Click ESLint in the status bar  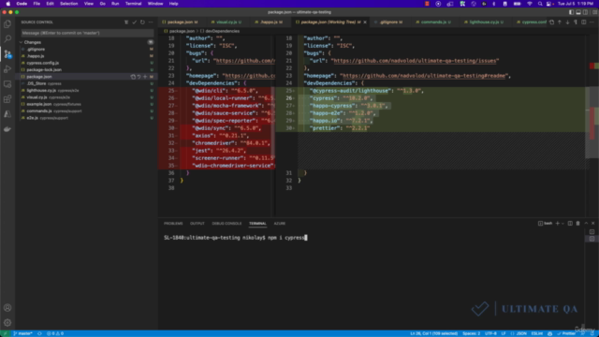[x=537, y=333]
